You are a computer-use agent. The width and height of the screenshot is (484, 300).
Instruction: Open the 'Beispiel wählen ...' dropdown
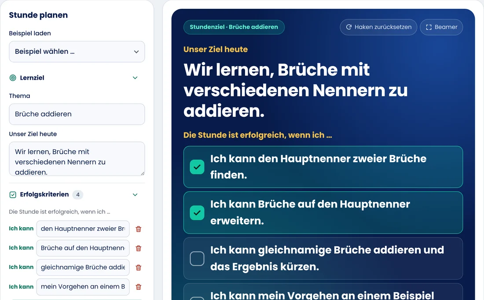pyautogui.click(x=77, y=52)
